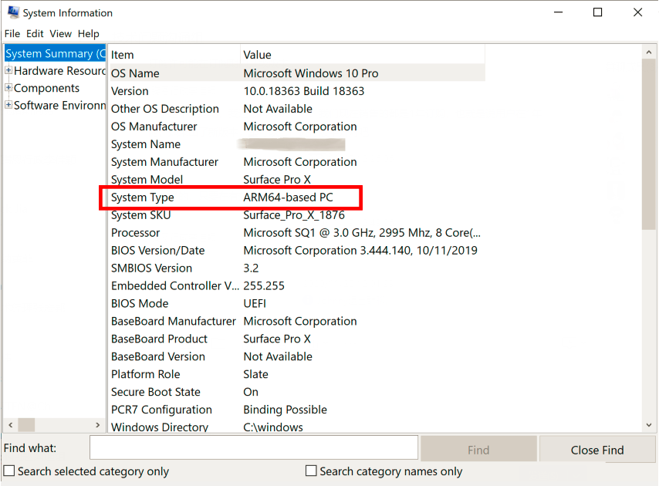Screen dimensions: 659x486
Task: Select the BaseBoard Product row
Action: click(297, 339)
